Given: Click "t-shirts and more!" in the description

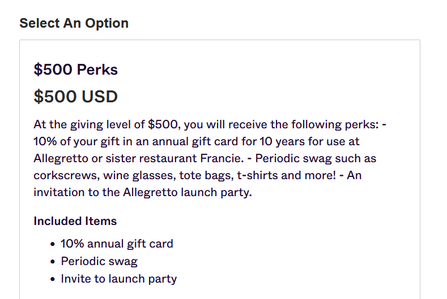Looking at the screenshot, I should click(287, 175).
